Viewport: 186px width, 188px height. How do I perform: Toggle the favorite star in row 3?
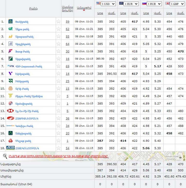tap(59, 36)
